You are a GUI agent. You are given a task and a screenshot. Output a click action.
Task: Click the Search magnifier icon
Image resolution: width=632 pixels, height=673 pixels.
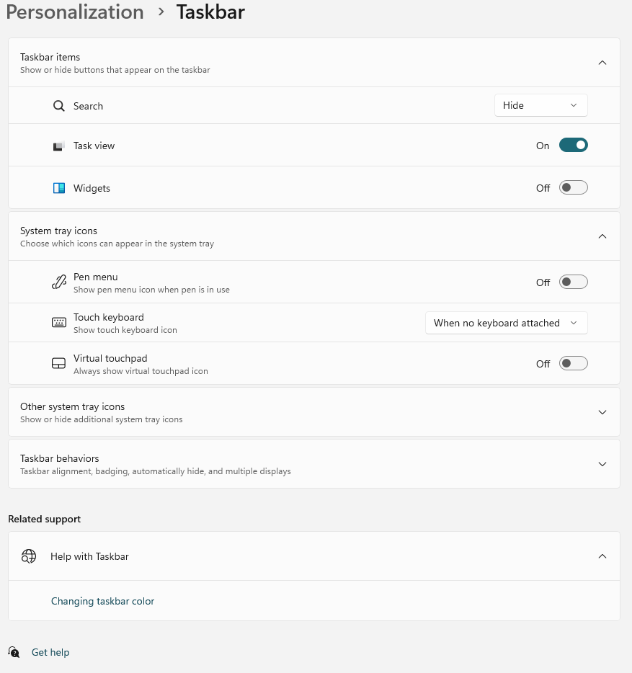59,106
